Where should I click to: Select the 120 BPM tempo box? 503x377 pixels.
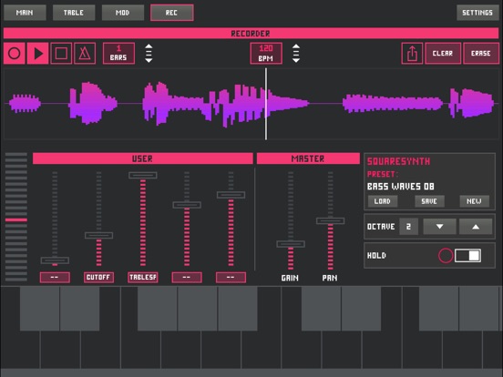pyautogui.click(x=266, y=53)
